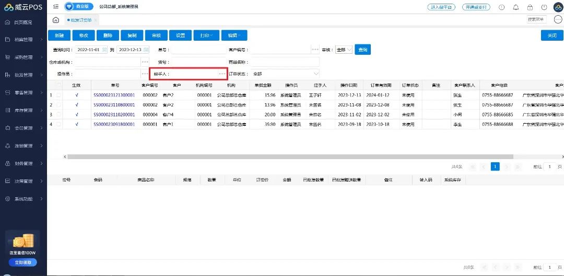The image size is (564, 276).
Task: Collapse the sidebar with the menu fold icon
Action: click(56, 7)
